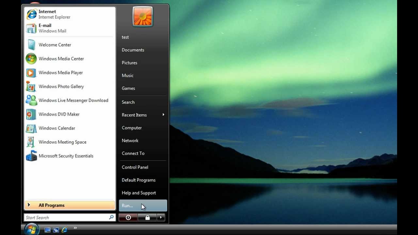
Task: Lock the computer with lock button
Action: (147, 217)
